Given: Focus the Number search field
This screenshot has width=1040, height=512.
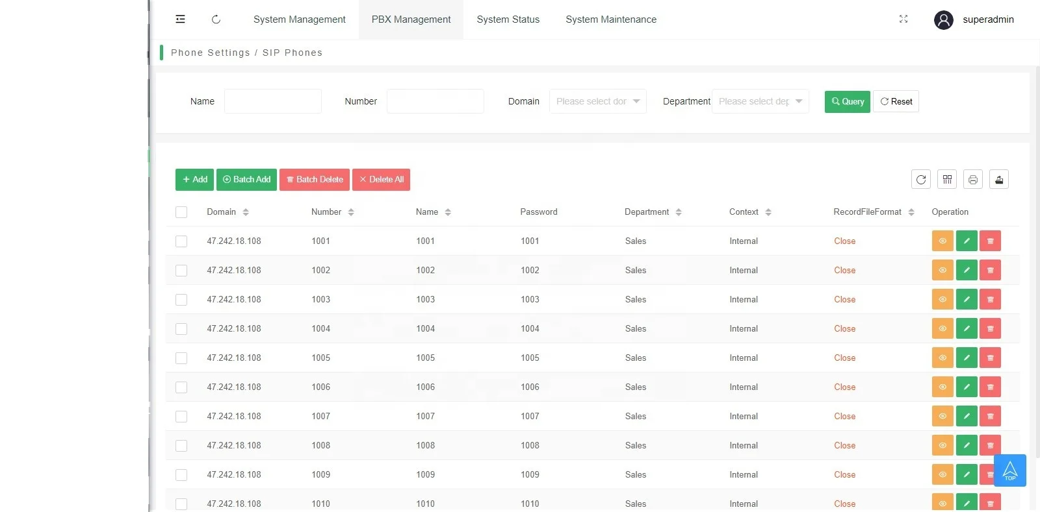Looking at the screenshot, I should 435,101.
